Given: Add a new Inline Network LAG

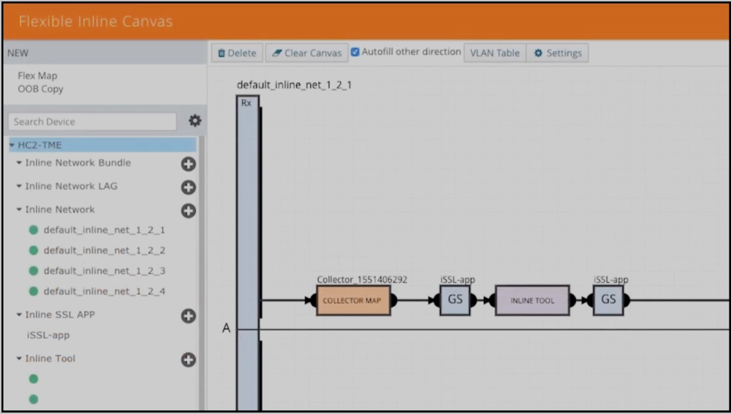Looking at the screenshot, I should pyautogui.click(x=189, y=187).
